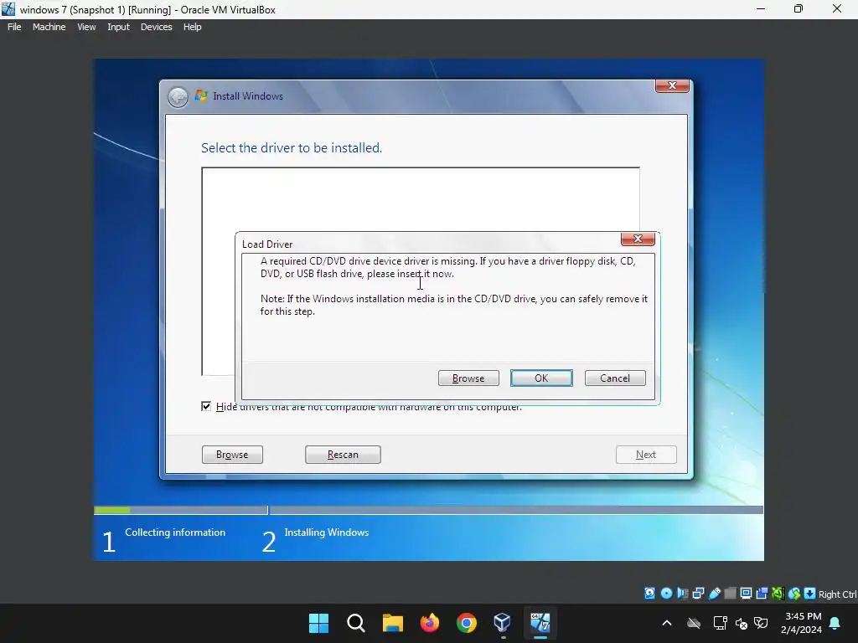858x643 pixels.
Task: Click the green installation progress bar
Action: click(112, 510)
